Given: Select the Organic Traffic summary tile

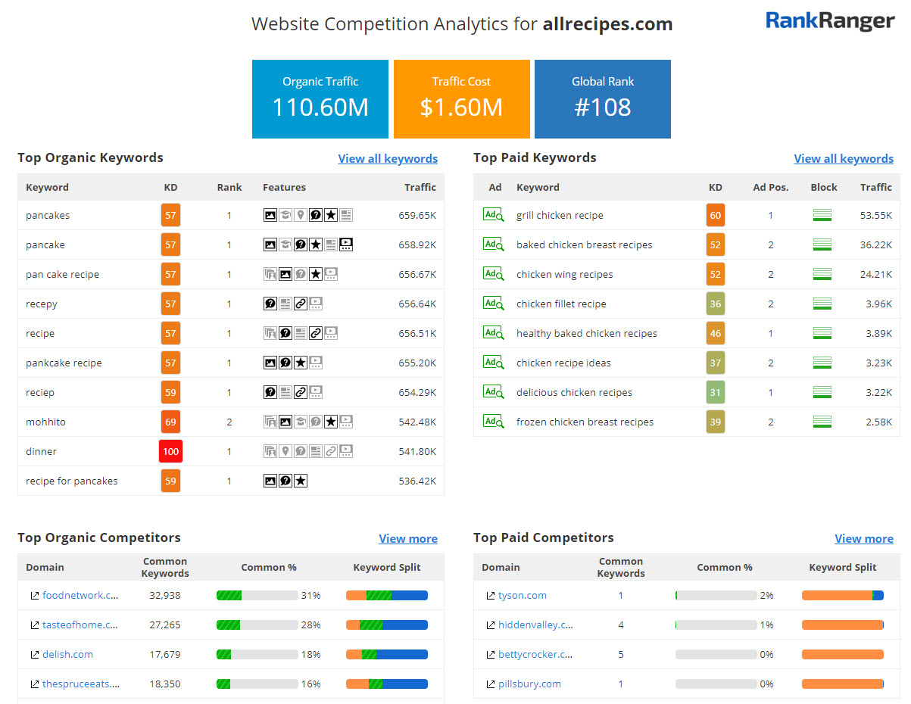Looking at the screenshot, I should click(x=320, y=99).
